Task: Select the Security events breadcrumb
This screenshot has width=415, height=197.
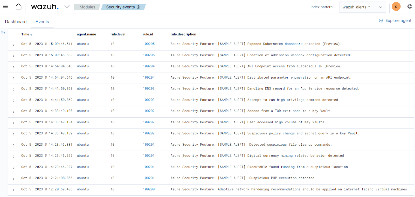Action: (x=123, y=7)
